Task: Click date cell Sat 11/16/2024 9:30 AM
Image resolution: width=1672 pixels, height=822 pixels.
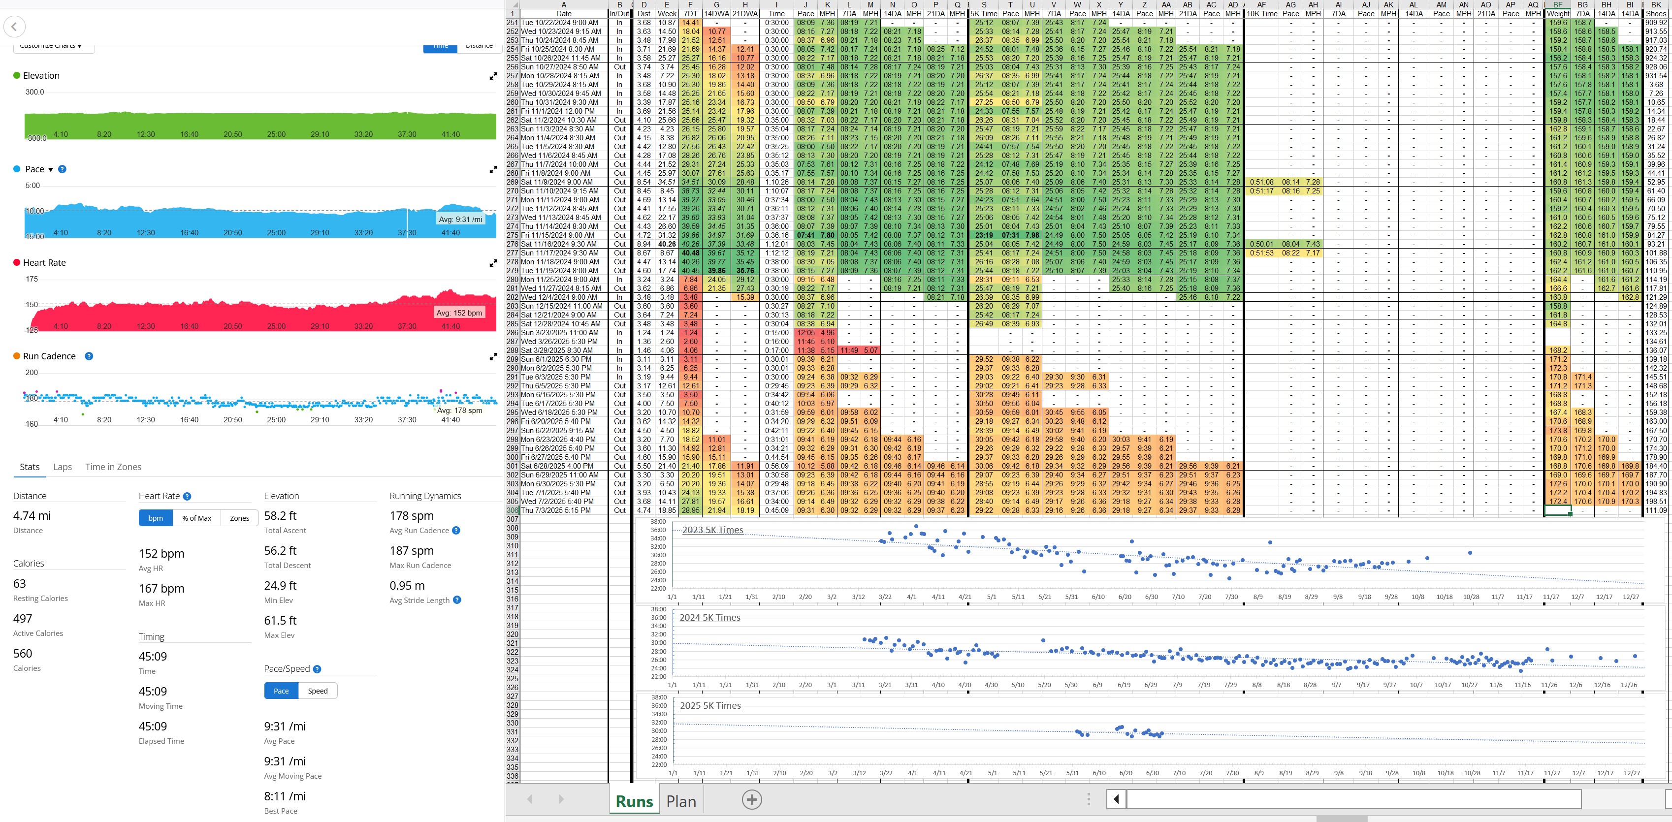Action: pyautogui.click(x=563, y=245)
